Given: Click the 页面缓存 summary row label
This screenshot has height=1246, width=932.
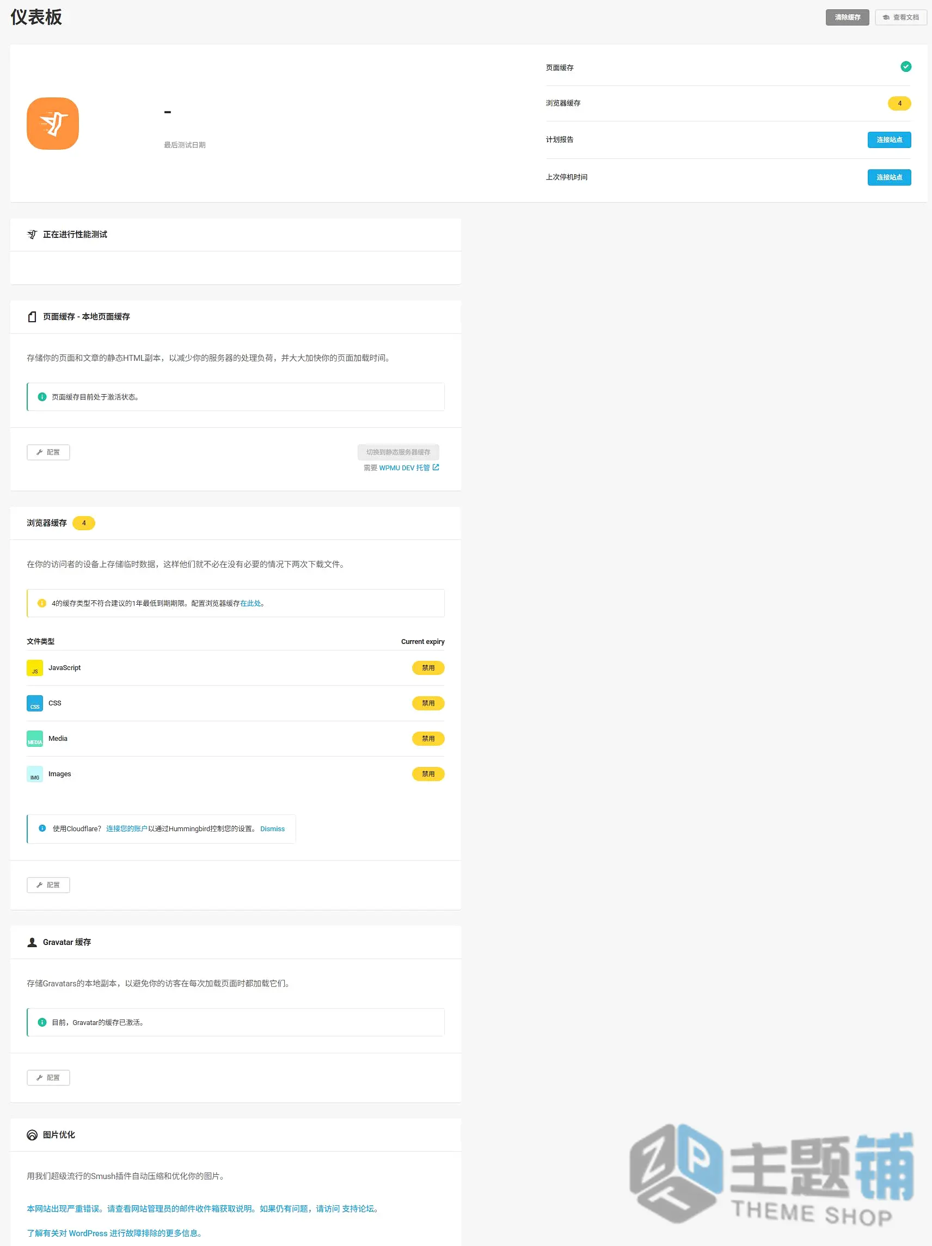Looking at the screenshot, I should click(560, 67).
